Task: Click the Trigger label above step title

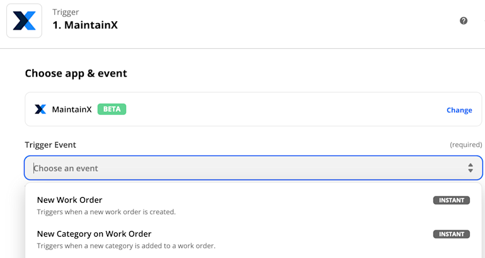Action: (66, 12)
